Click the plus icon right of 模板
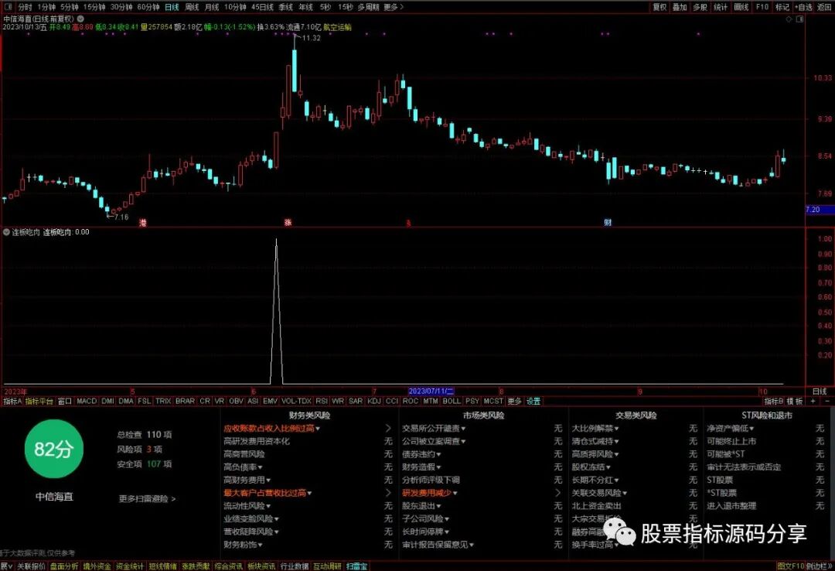This screenshot has height=571, width=835. pos(813,401)
